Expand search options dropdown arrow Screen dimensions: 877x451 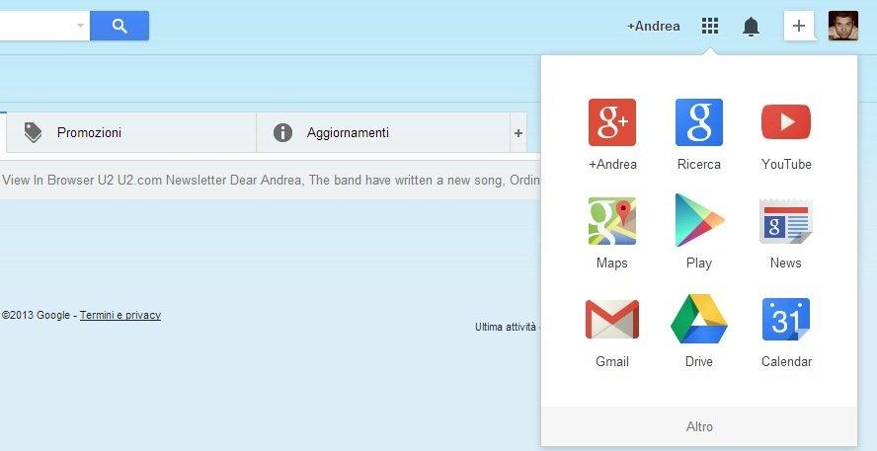click(x=80, y=26)
